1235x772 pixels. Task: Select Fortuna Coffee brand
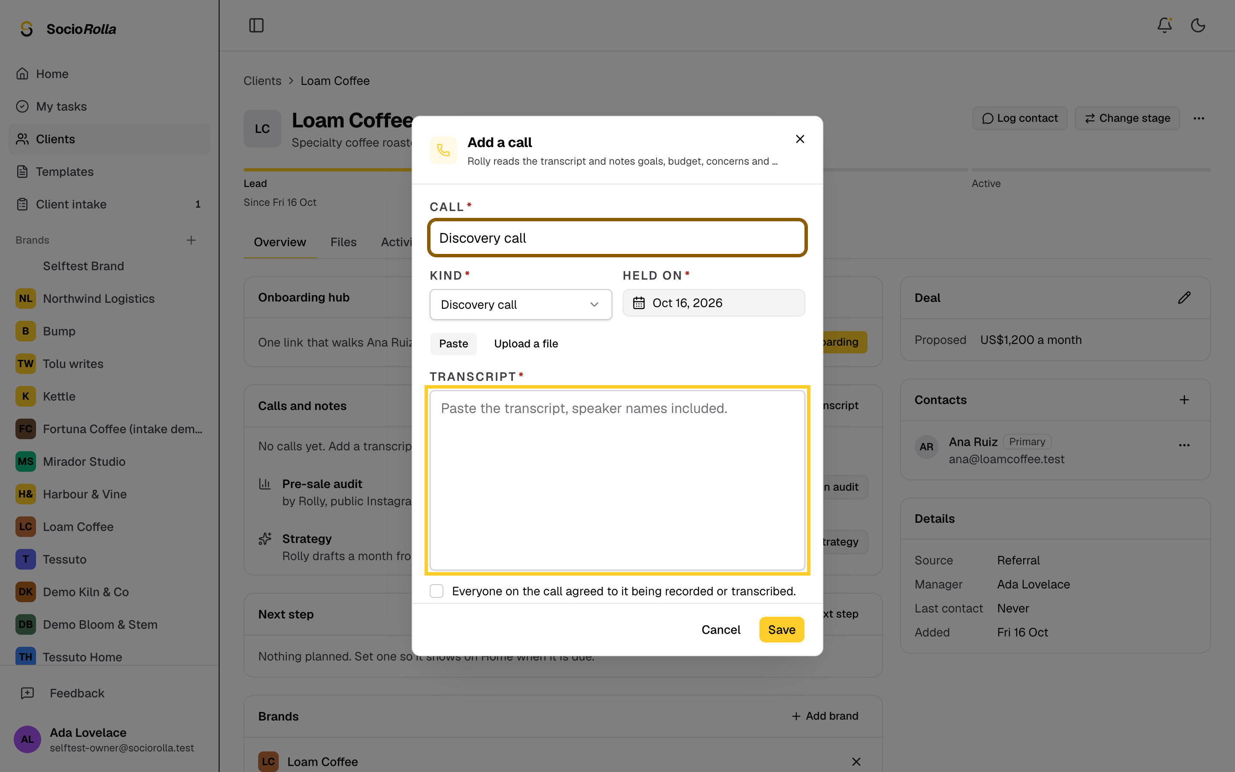[109, 429]
